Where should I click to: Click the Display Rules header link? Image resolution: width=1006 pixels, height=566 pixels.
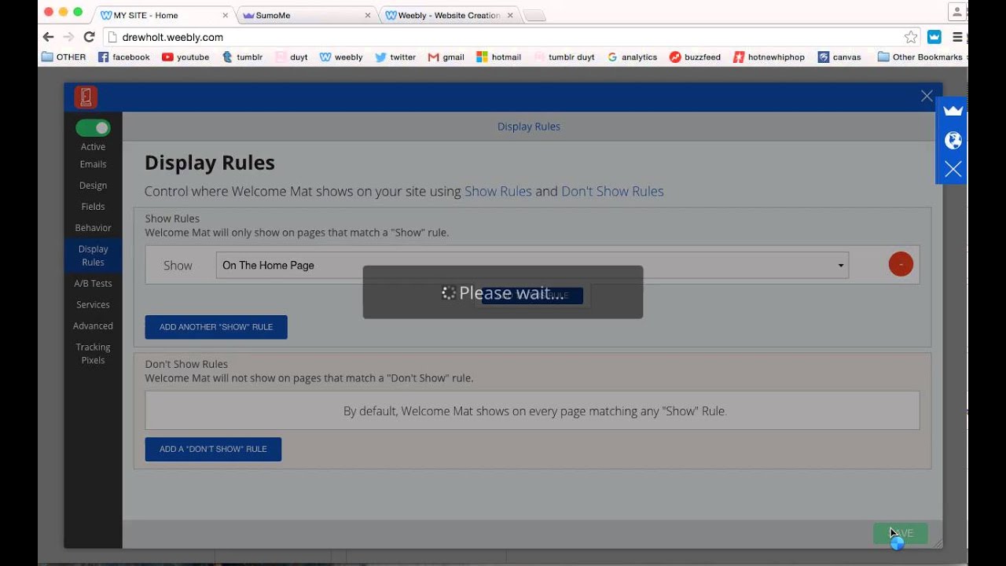[x=529, y=127]
